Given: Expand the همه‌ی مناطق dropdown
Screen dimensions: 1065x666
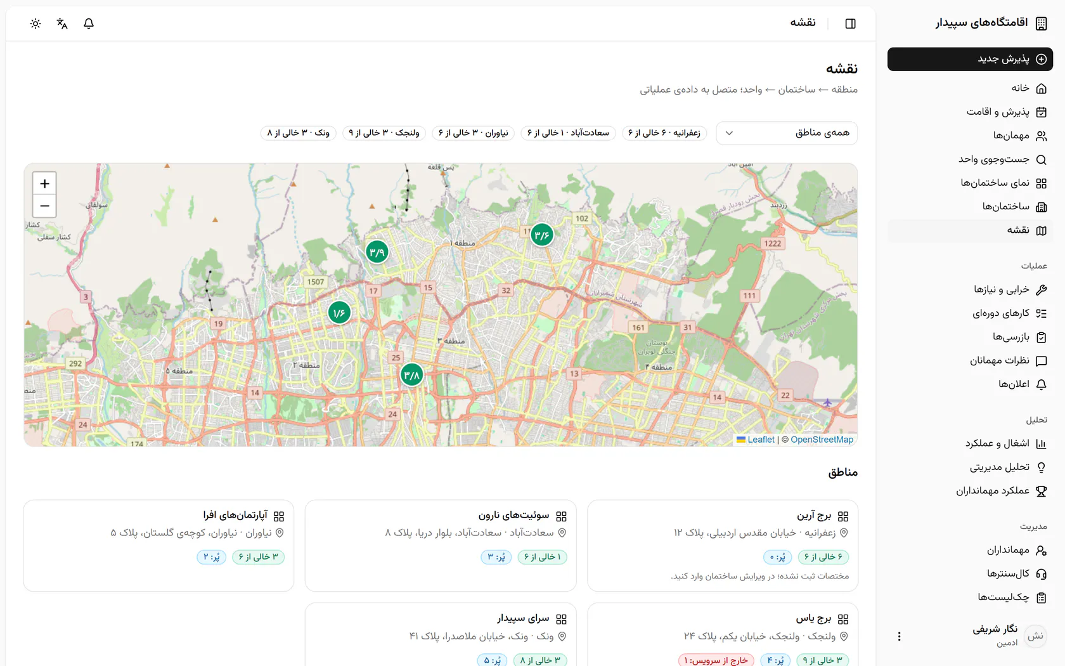Looking at the screenshot, I should [x=787, y=133].
